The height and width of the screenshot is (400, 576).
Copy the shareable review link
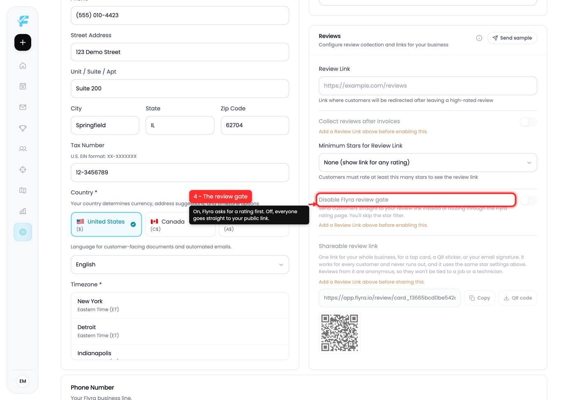[479, 298]
